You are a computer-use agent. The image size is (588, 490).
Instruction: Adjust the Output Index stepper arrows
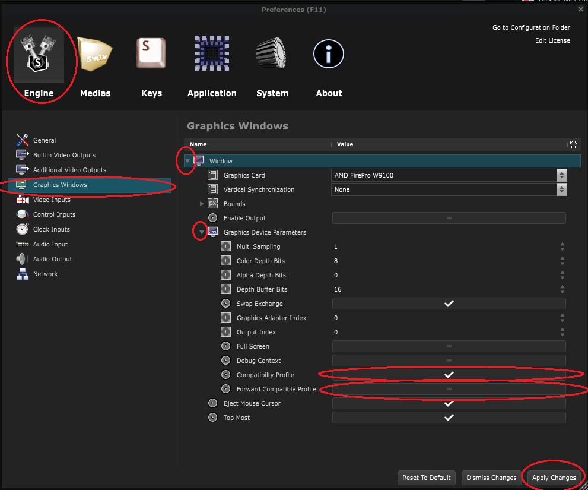[x=562, y=332]
